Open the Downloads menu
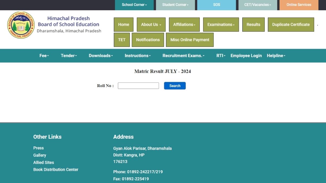This screenshot has height=183, width=326. (x=101, y=56)
